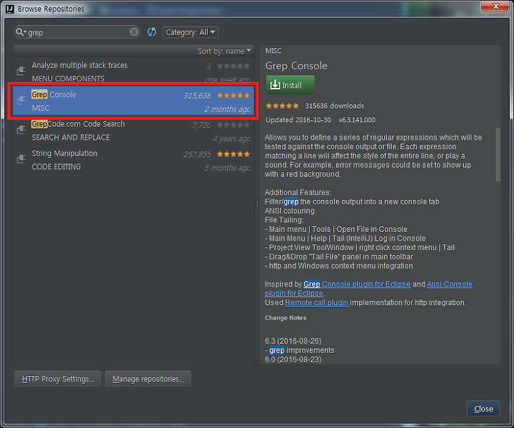Click star rating in Grep Console details panel

[282, 106]
